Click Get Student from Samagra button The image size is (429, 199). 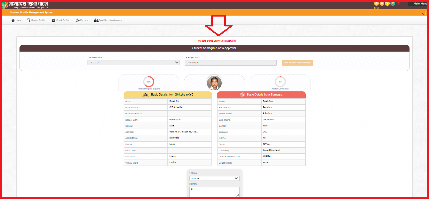297,63
